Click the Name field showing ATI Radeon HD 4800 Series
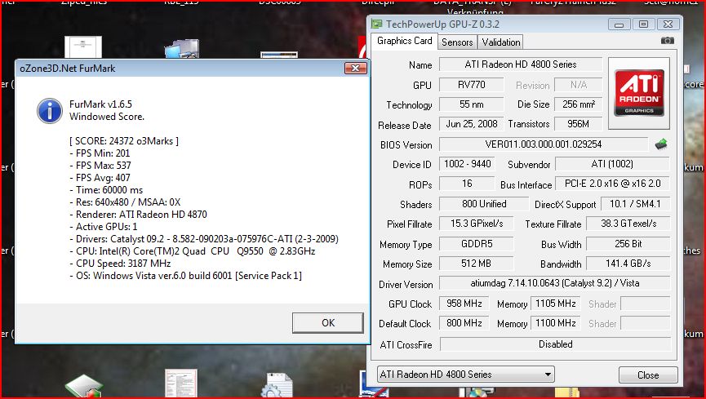This screenshot has height=399, width=706. [521, 64]
